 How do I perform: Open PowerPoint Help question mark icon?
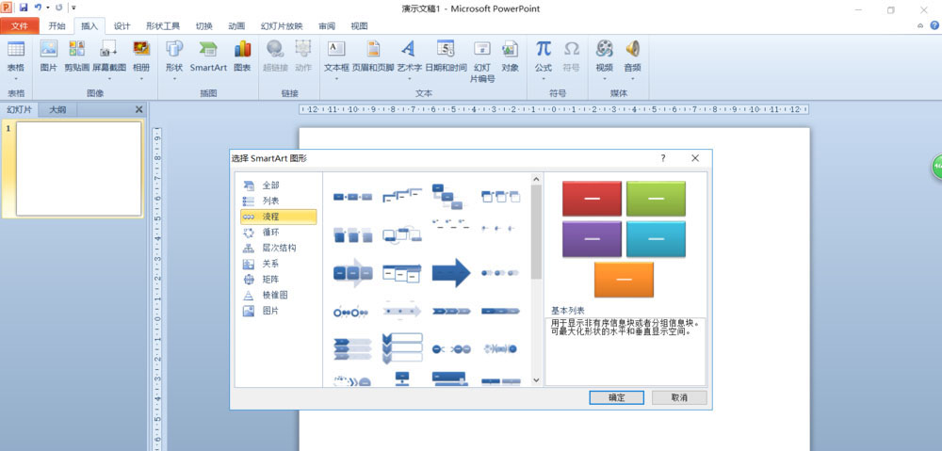[x=934, y=25]
